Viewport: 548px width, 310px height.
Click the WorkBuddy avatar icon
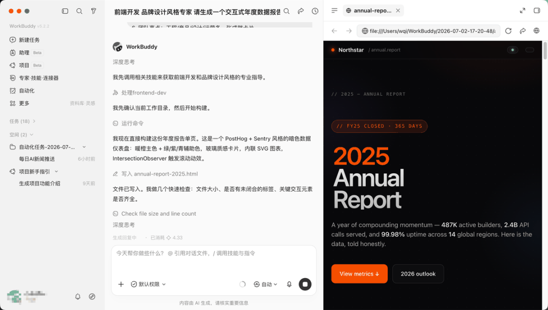pos(117,47)
